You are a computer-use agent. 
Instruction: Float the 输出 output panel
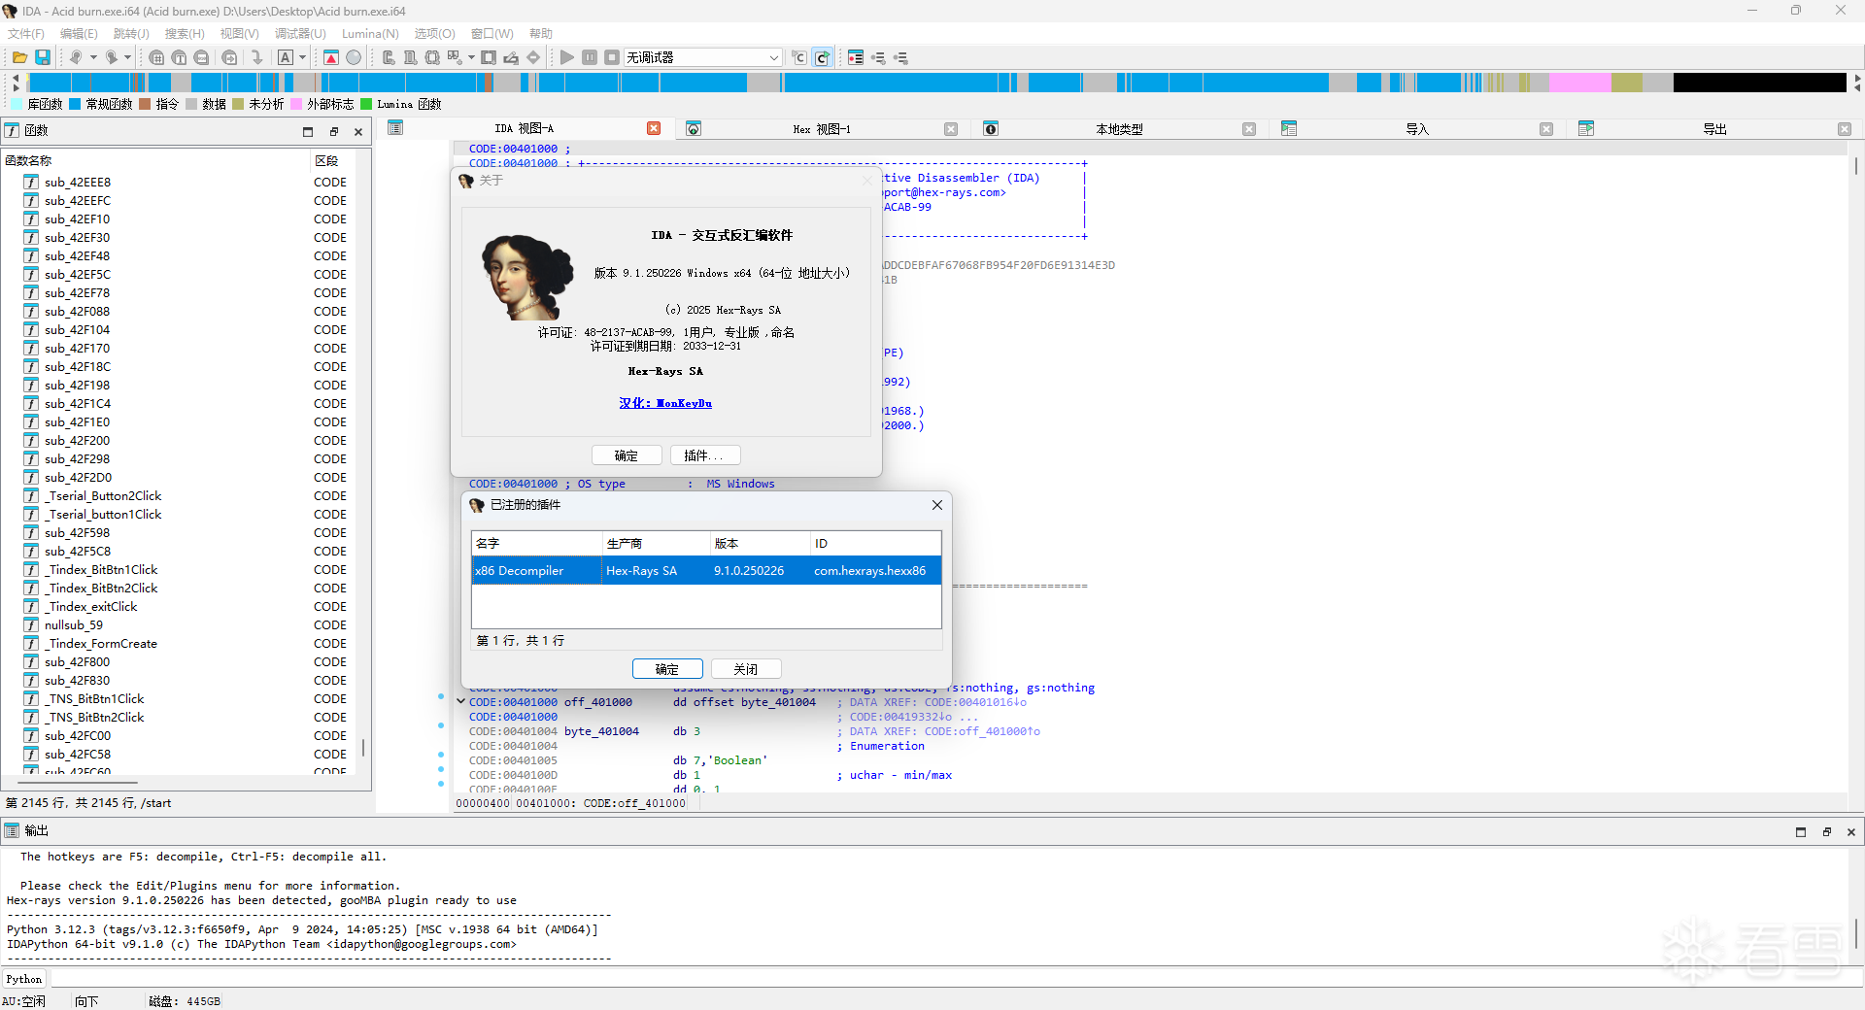pos(1827,832)
